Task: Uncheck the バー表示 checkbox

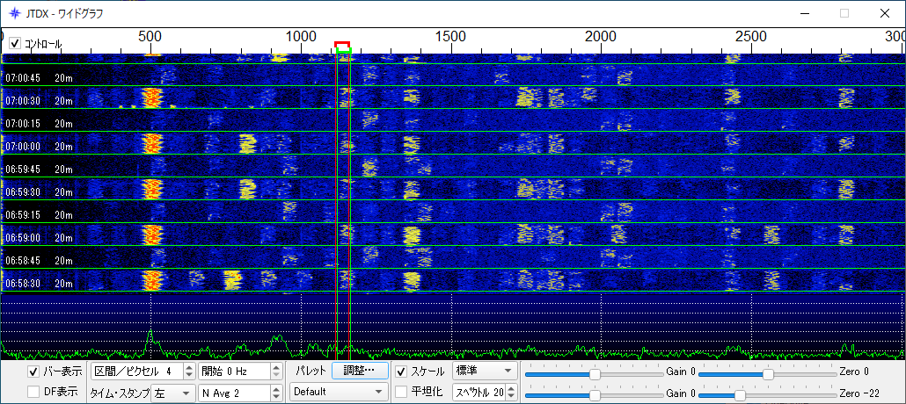Action: tap(33, 372)
